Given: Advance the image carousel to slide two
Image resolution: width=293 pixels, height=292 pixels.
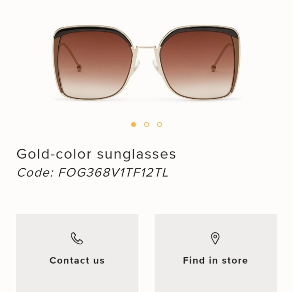Looking at the screenshot, I should coord(146,124).
